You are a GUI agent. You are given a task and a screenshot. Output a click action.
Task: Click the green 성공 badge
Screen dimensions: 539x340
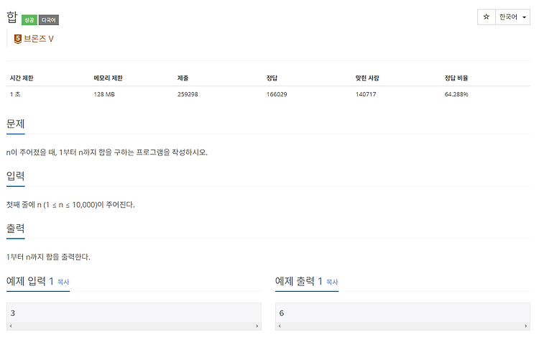tap(29, 20)
